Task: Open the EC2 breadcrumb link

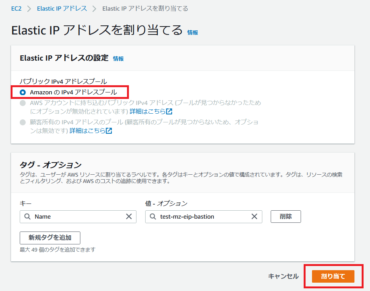Action: pos(16,9)
